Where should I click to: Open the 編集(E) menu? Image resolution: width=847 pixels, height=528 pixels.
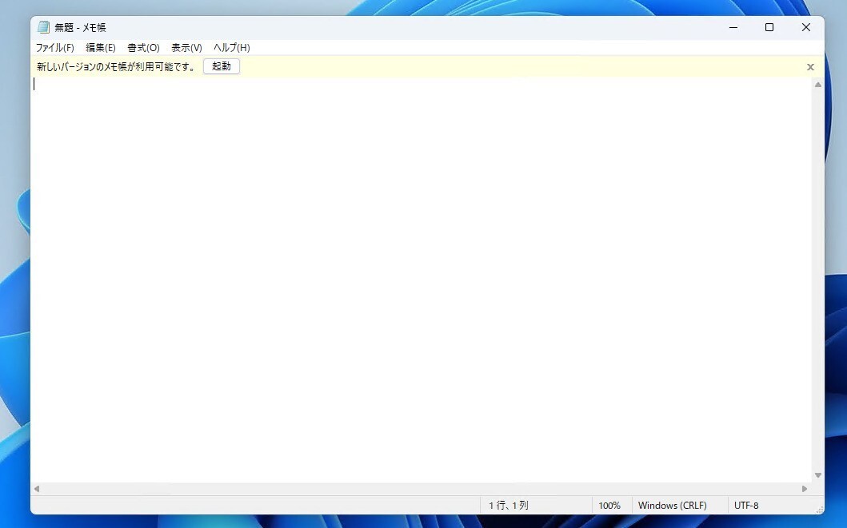pyautogui.click(x=101, y=48)
